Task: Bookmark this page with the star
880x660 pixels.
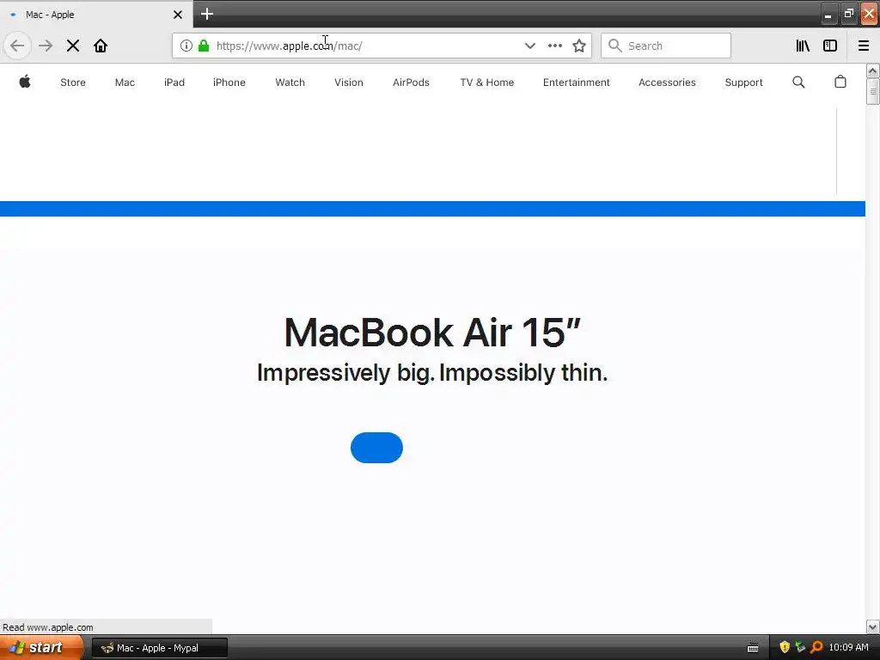Action: [579, 46]
